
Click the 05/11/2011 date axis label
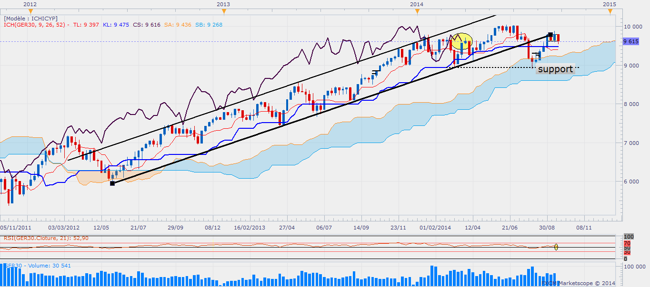pyautogui.click(x=17, y=228)
